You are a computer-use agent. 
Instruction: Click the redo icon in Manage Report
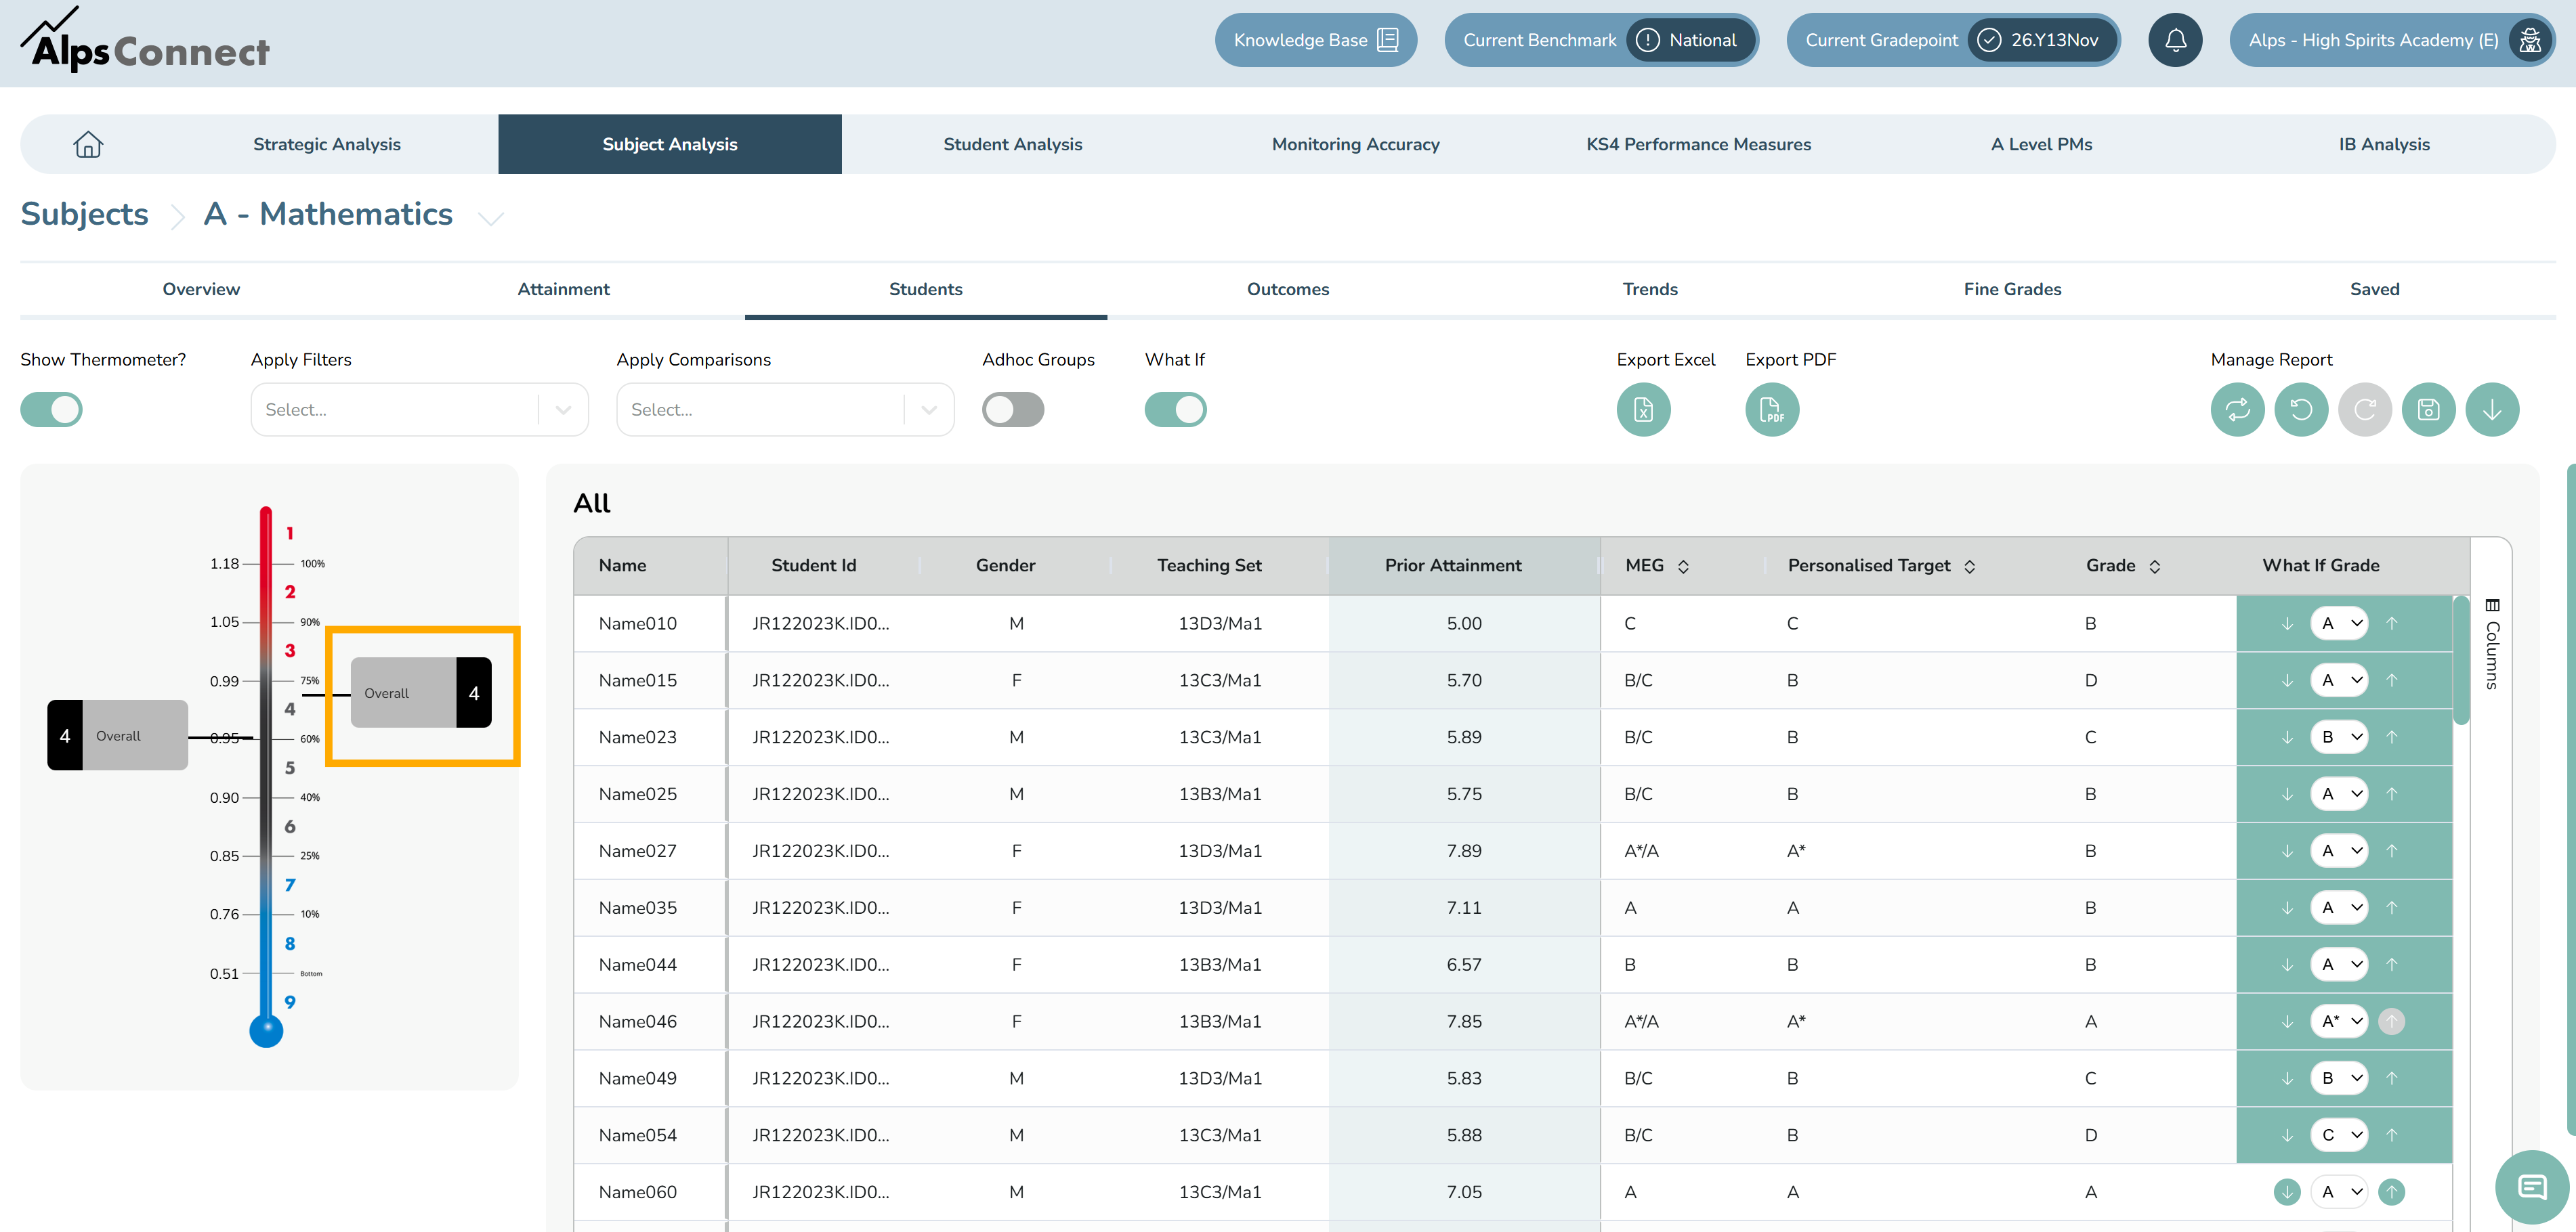coord(2365,410)
